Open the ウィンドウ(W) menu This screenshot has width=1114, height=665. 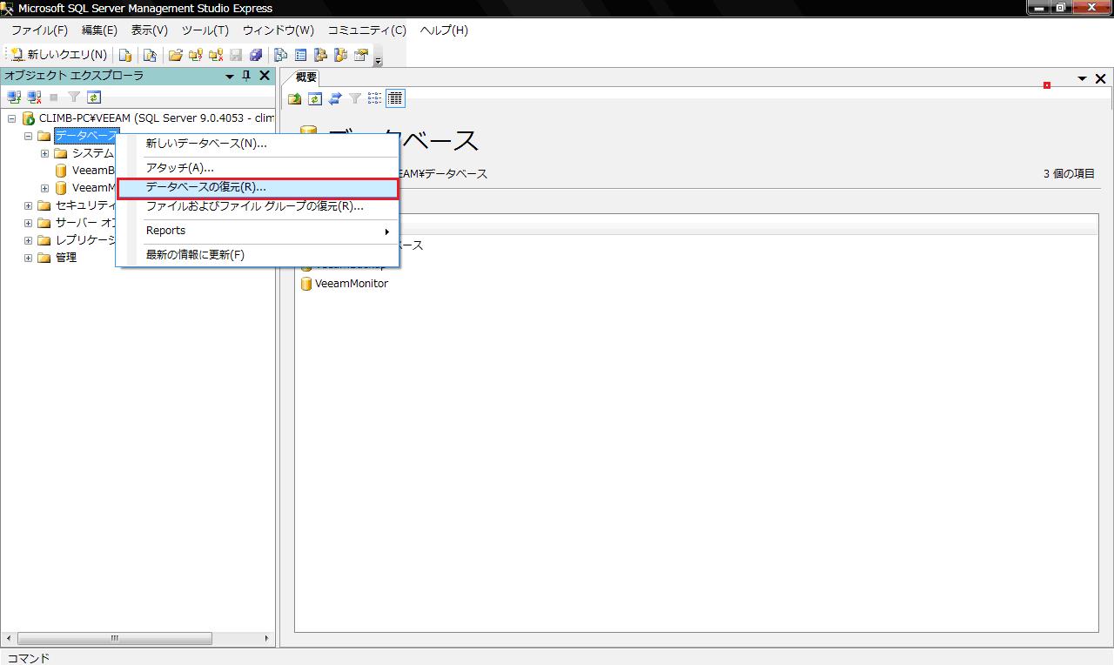click(x=278, y=30)
